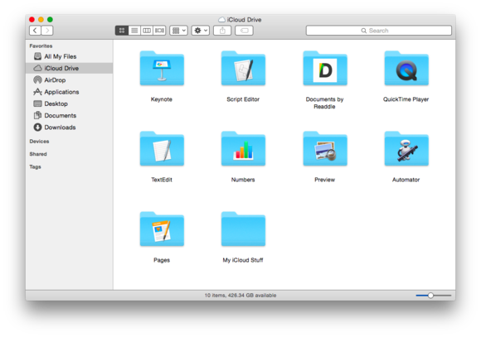This screenshot has width=481, height=337.
Task: Click the Edit Tags toolbar button
Action: click(244, 31)
